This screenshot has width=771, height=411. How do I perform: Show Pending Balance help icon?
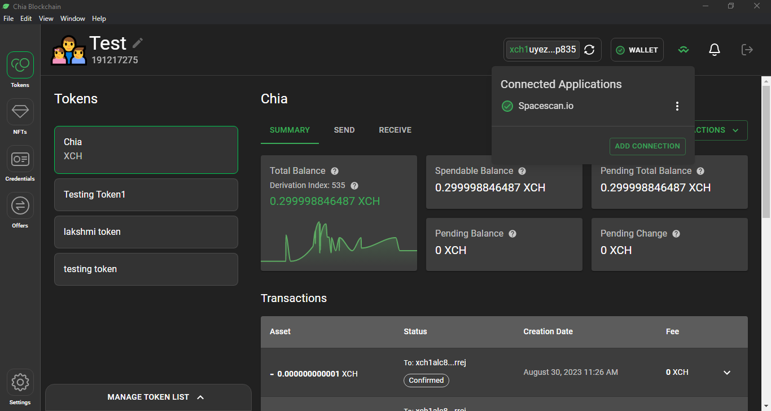512,234
